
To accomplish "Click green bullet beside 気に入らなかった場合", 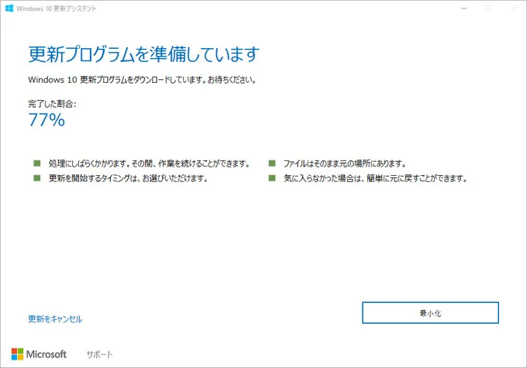I will tap(273, 178).
